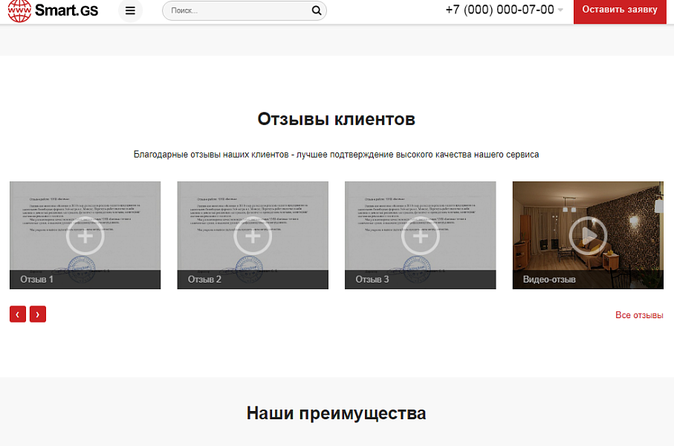The image size is (674, 446).
Task: Click the Smart.GS site name
Action: [x=67, y=11]
